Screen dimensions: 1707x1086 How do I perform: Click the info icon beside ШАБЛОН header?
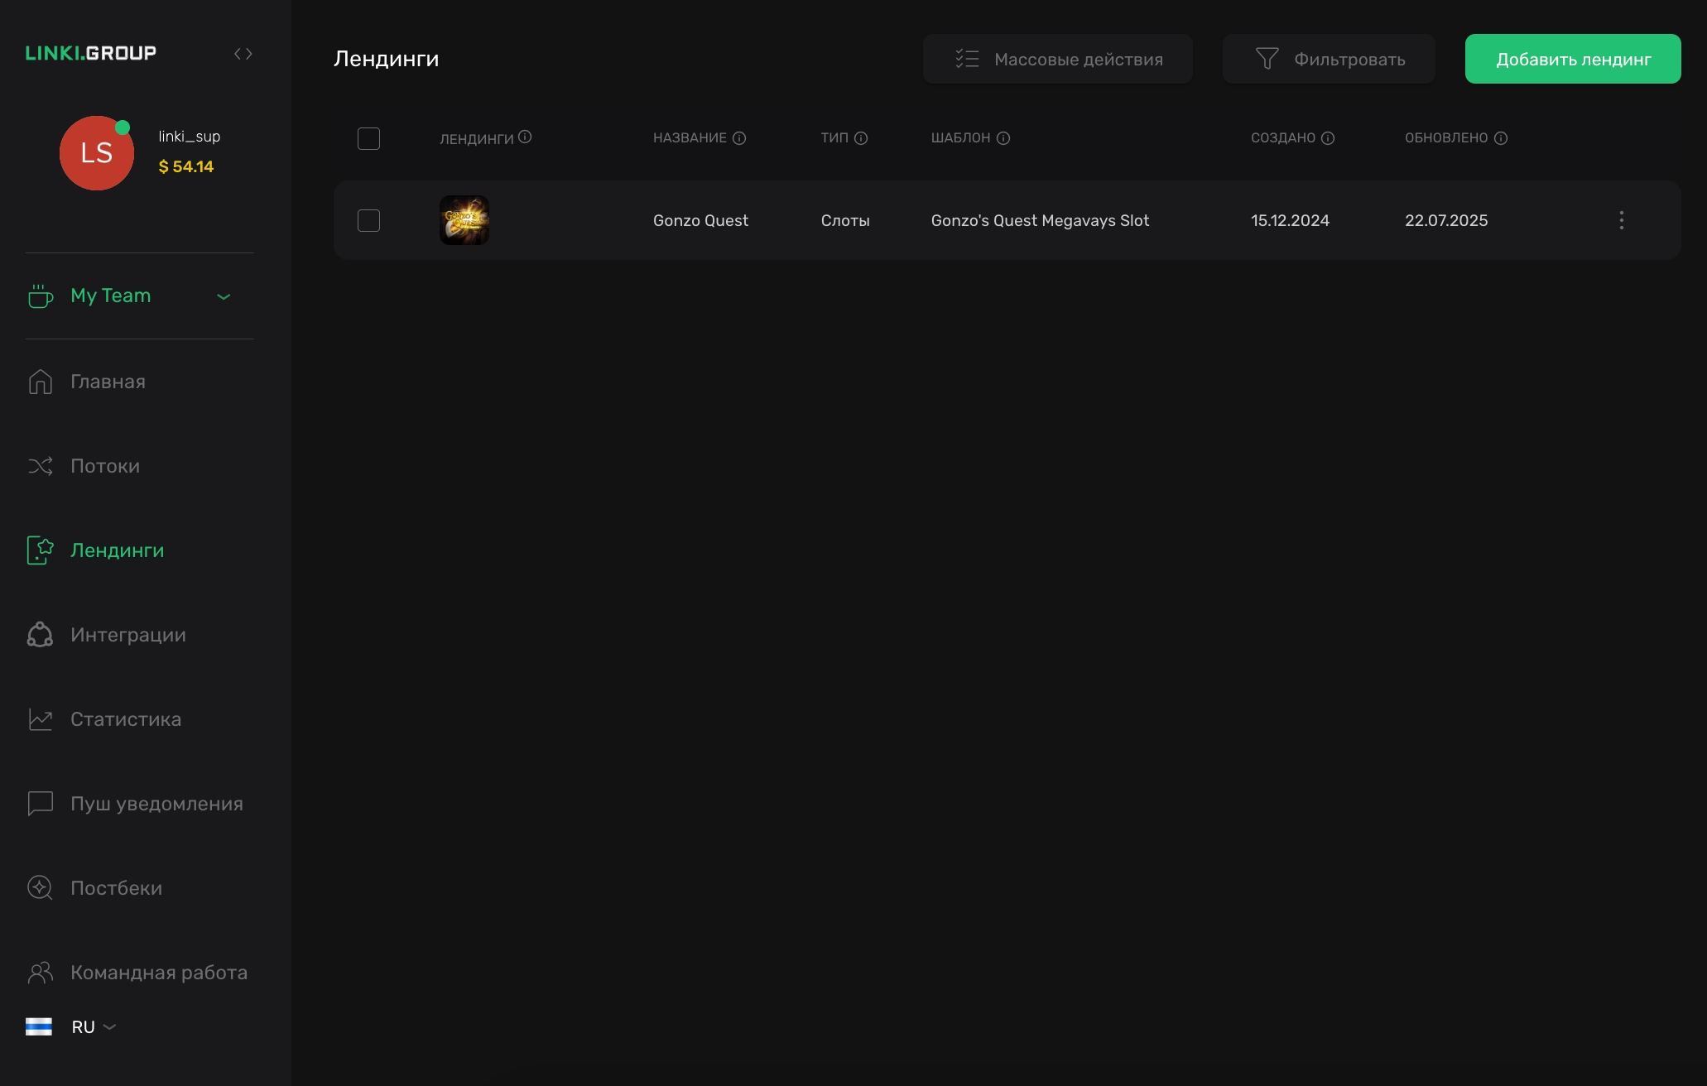point(1003,138)
